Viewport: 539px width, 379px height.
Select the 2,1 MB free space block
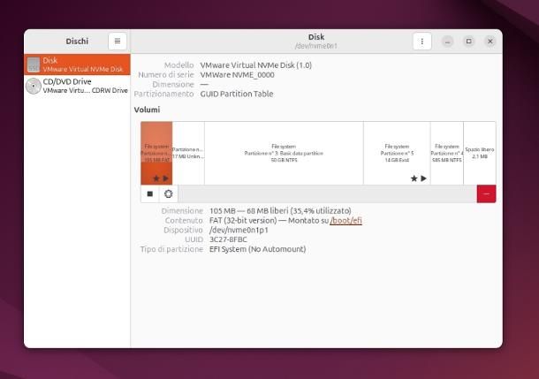pos(480,153)
